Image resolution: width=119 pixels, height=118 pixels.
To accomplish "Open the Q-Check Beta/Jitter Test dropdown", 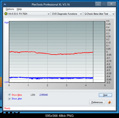I will 99,14.
